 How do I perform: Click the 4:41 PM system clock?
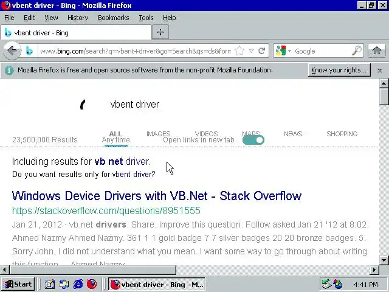(366, 285)
